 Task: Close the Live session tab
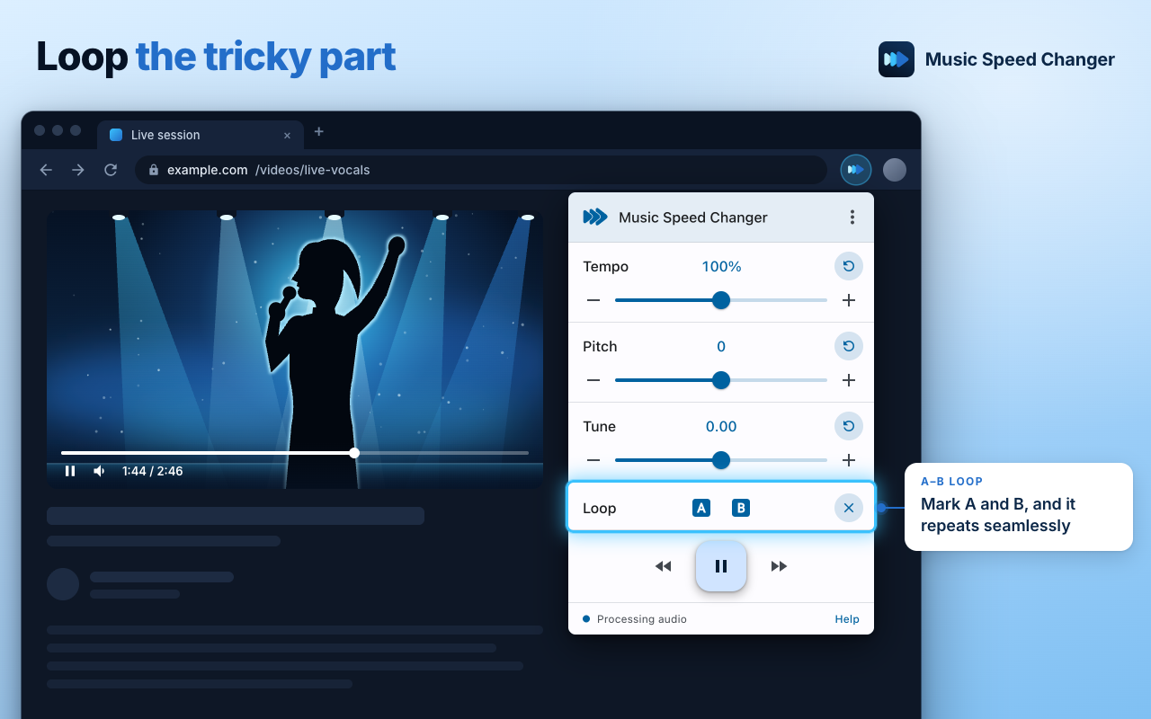(x=287, y=136)
